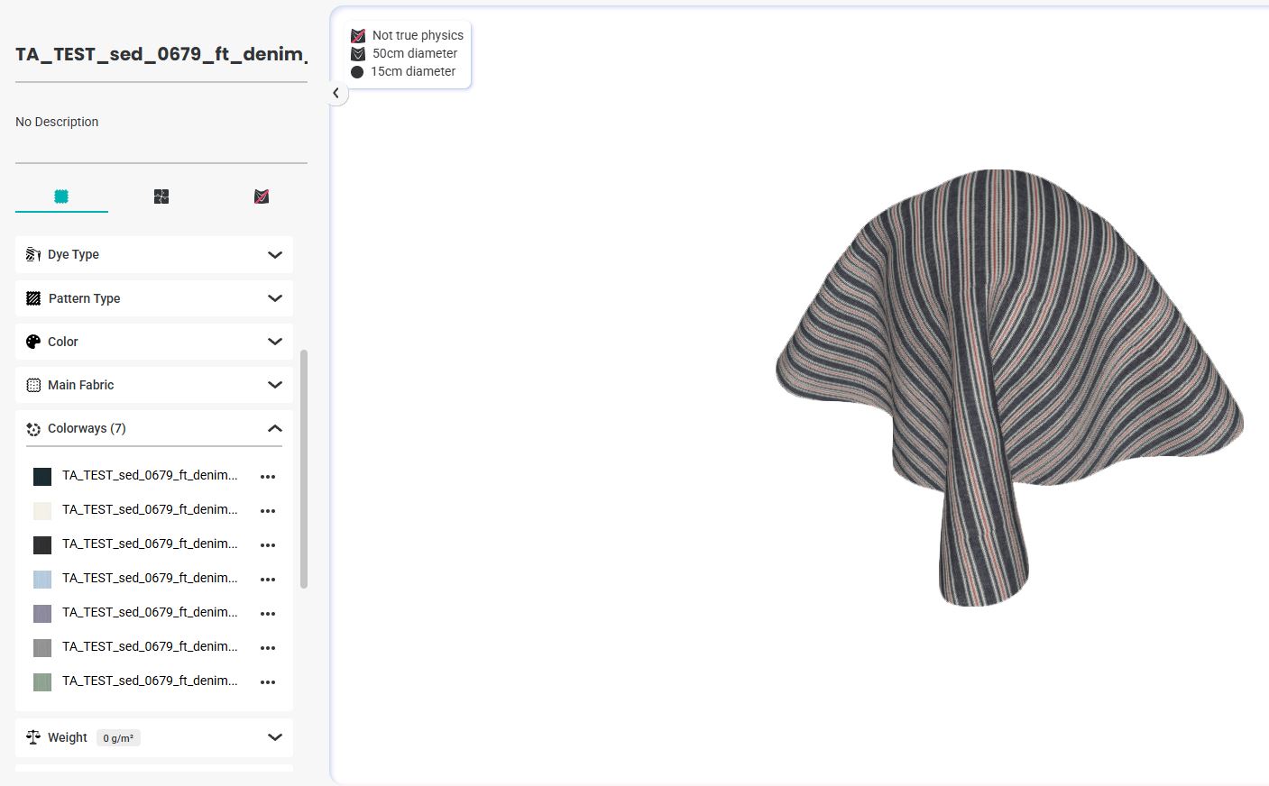Click the Pattern Type hatch icon
This screenshot has height=786, width=1269.
(x=33, y=298)
